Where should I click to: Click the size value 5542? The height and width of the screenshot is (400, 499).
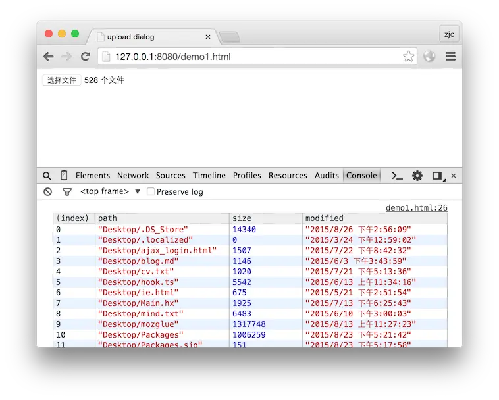pos(242,282)
